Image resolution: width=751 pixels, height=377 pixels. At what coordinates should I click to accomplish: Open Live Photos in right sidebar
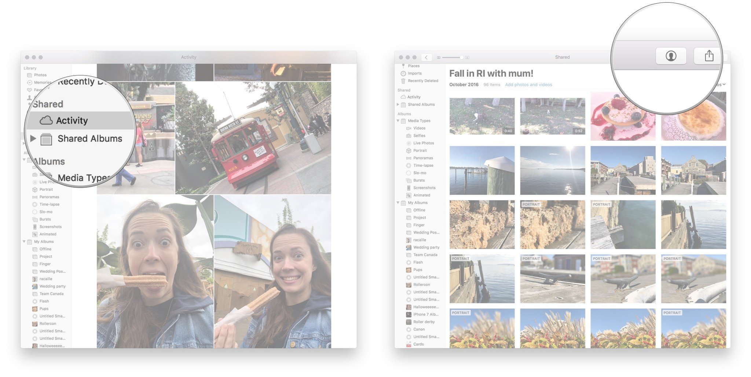point(423,143)
